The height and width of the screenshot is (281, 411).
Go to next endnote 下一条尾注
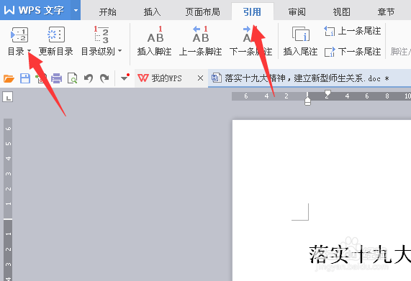pyautogui.click(x=352, y=52)
